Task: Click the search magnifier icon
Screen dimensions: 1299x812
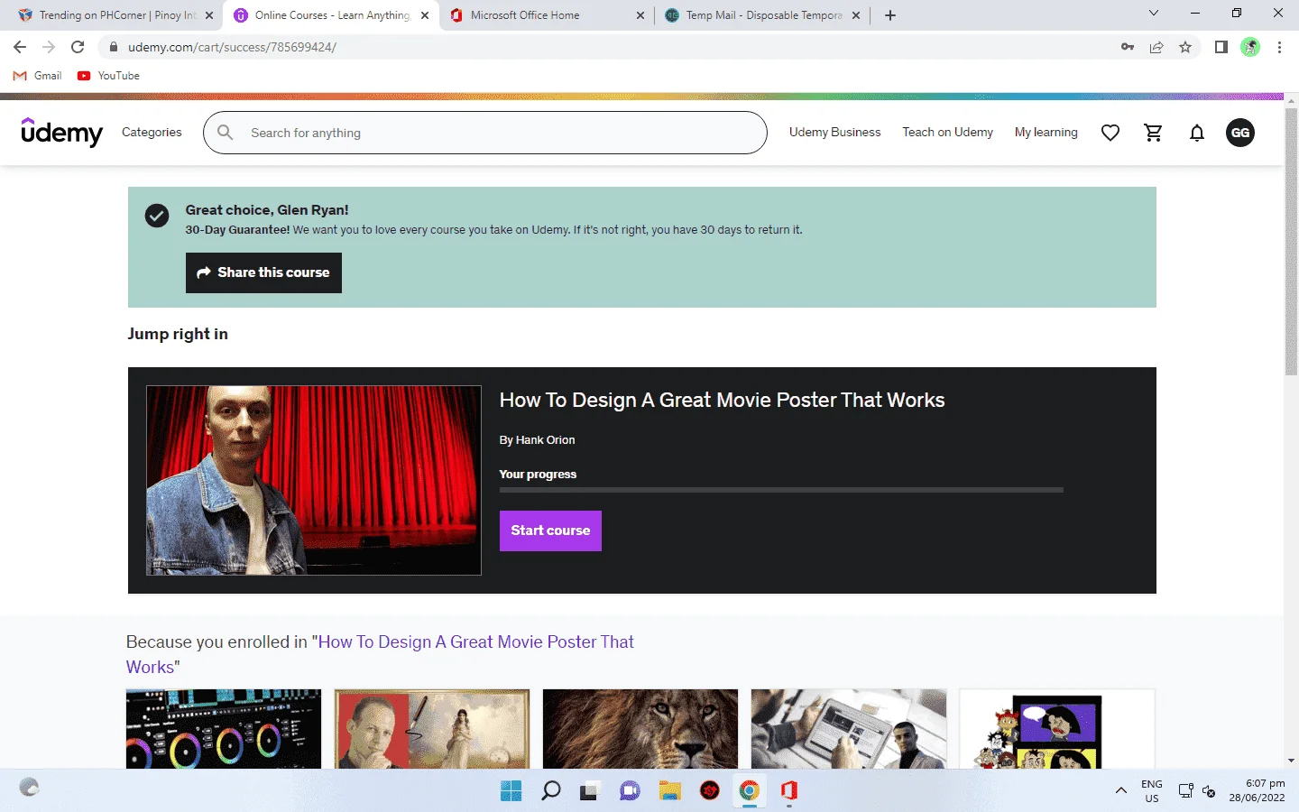Action: [x=226, y=133]
